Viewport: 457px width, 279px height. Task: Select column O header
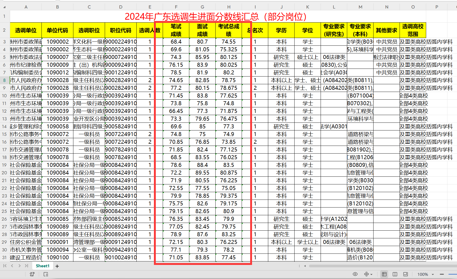click(x=413, y=7)
